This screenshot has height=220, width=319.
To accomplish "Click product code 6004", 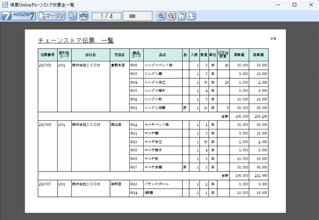I will click(x=134, y=82).
